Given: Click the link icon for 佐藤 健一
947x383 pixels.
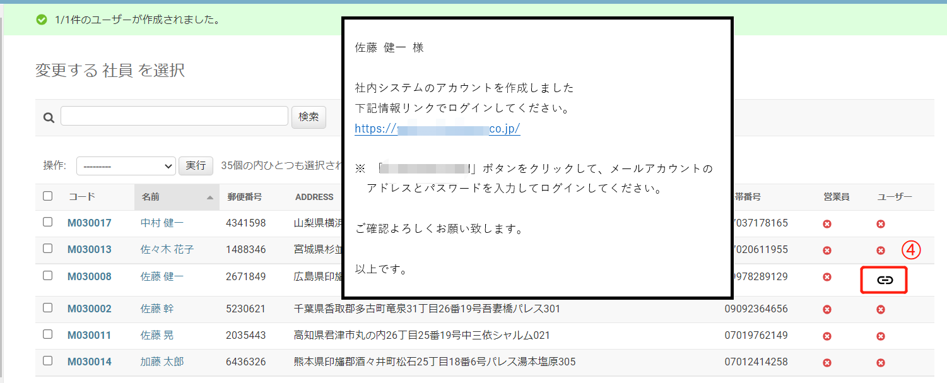Looking at the screenshot, I should [x=885, y=280].
